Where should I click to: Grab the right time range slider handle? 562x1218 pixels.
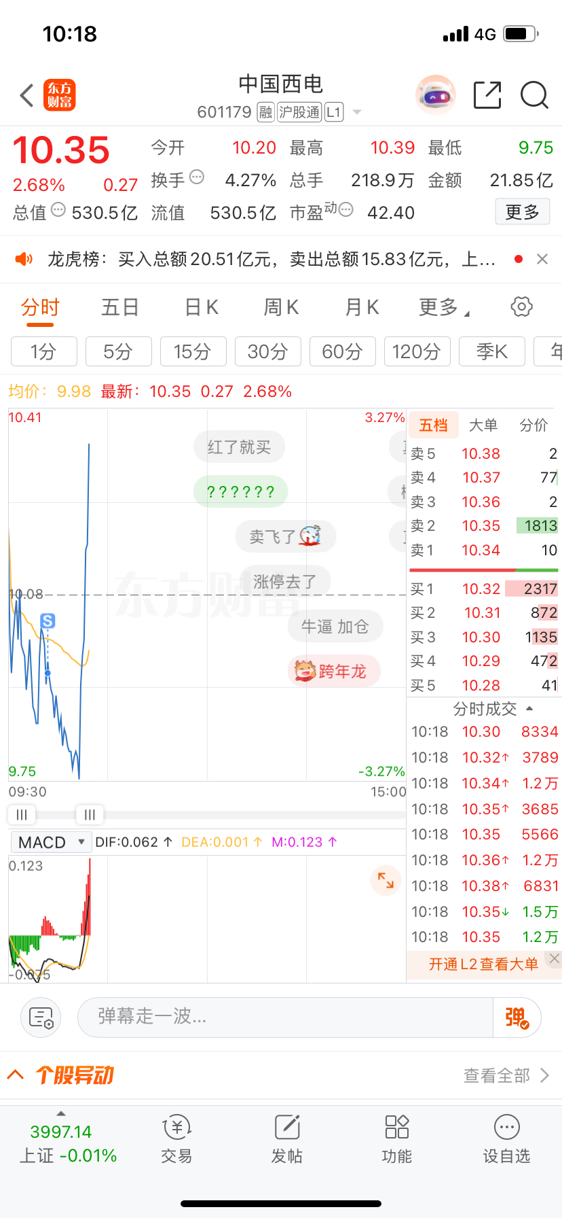[x=90, y=814]
